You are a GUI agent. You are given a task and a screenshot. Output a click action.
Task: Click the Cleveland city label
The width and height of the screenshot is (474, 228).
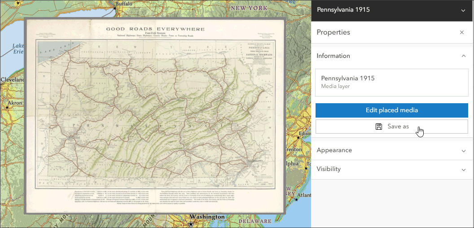pos(12,80)
